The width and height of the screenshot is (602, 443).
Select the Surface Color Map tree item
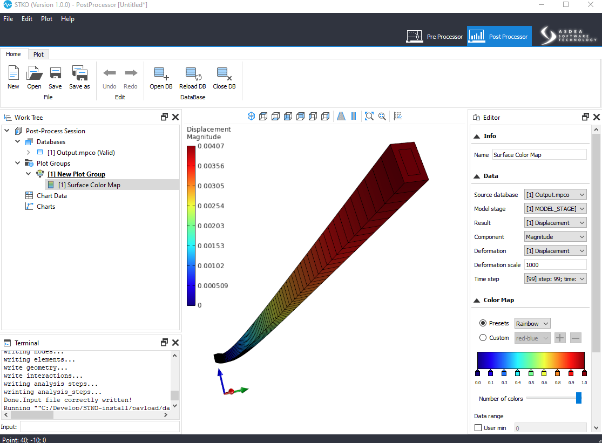pyautogui.click(x=89, y=185)
